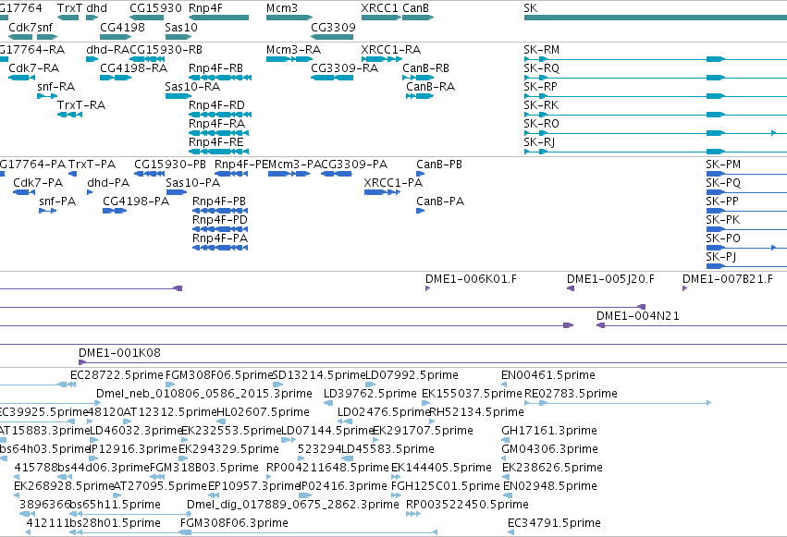This screenshot has width=787, height=537.
Task: Select the Sas10 gene label
Action: tap(180, 27)
